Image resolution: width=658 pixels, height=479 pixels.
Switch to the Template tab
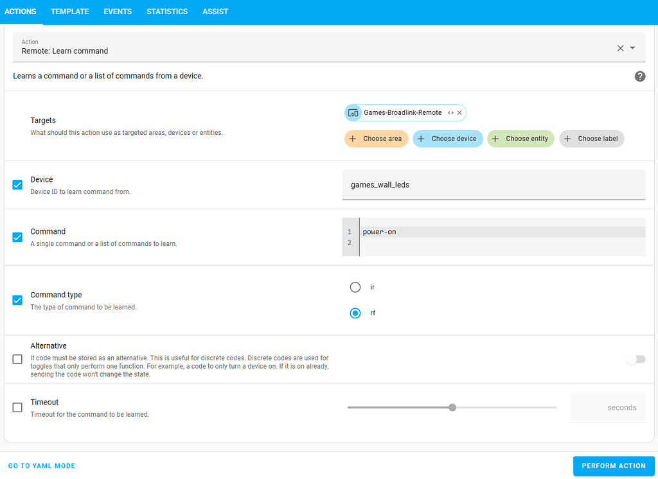point(69,12)
